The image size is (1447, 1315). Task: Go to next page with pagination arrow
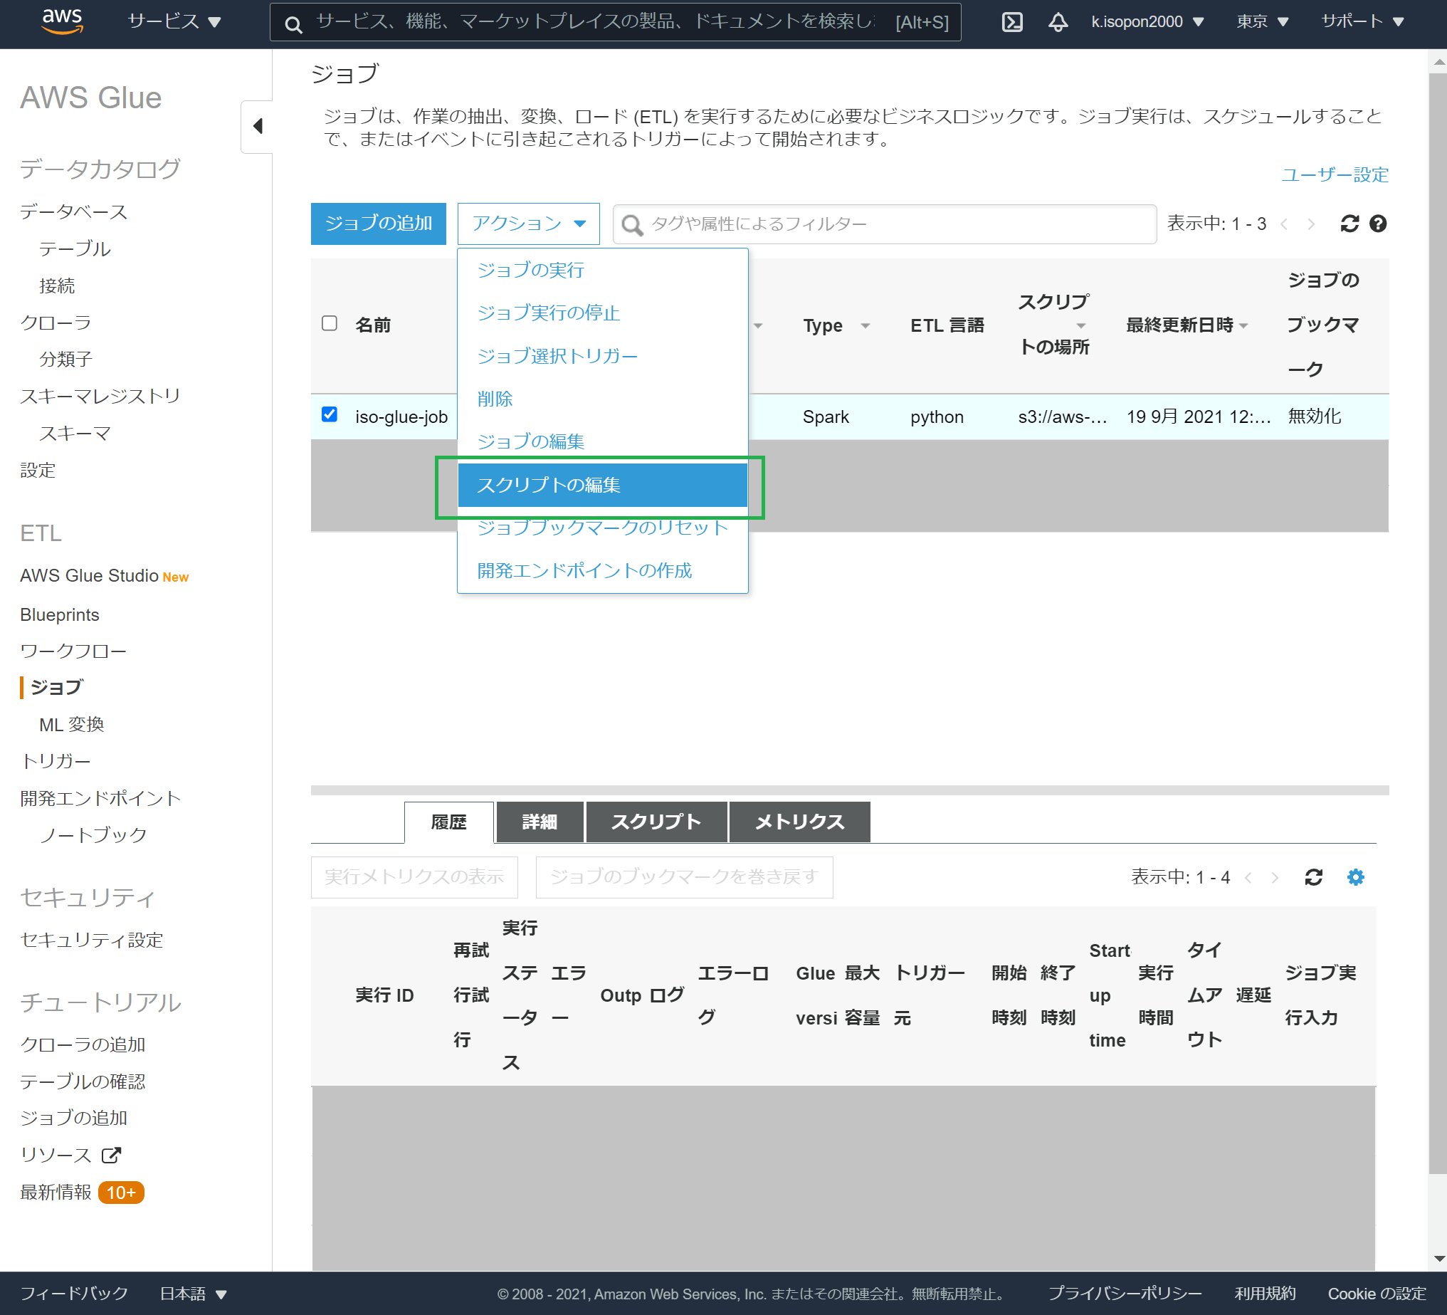point(1312,224)
